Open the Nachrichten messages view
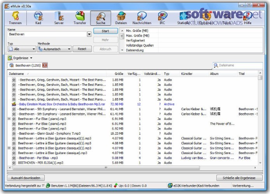270x194 pixels. [x=142, y=18]
